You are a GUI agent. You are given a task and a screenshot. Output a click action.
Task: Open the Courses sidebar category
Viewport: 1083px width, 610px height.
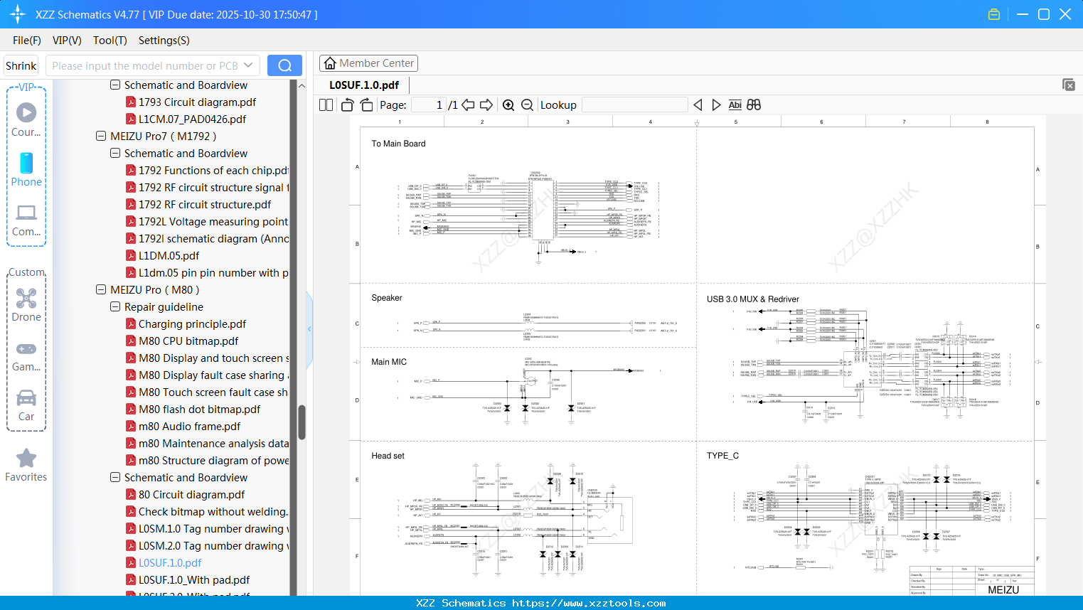click(26, 120)
